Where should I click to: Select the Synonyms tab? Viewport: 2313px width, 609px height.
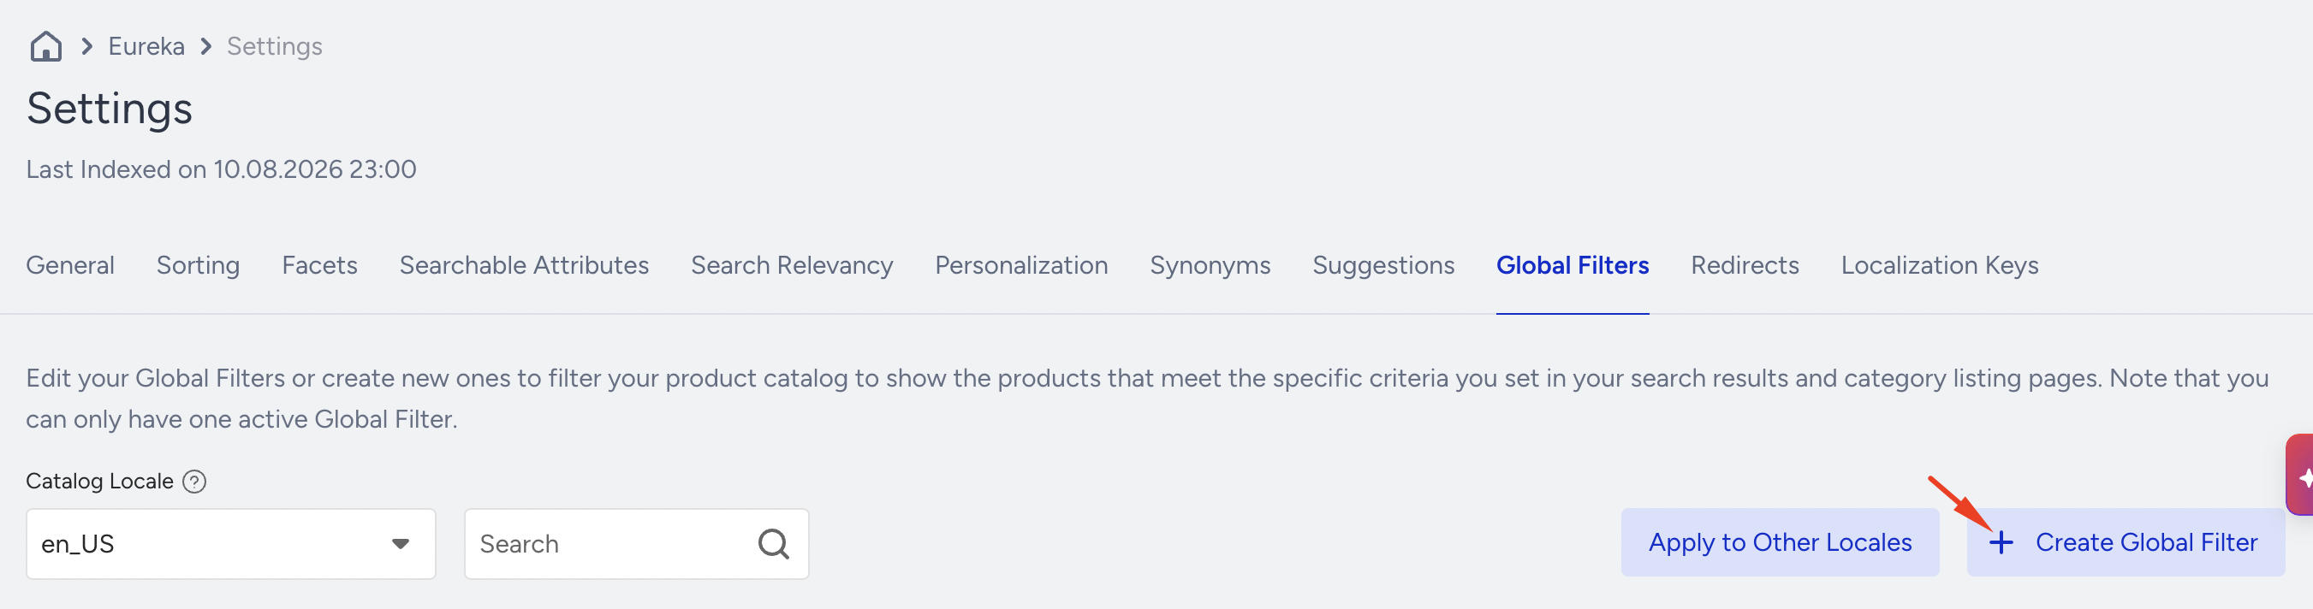[x=1210, y=265]
